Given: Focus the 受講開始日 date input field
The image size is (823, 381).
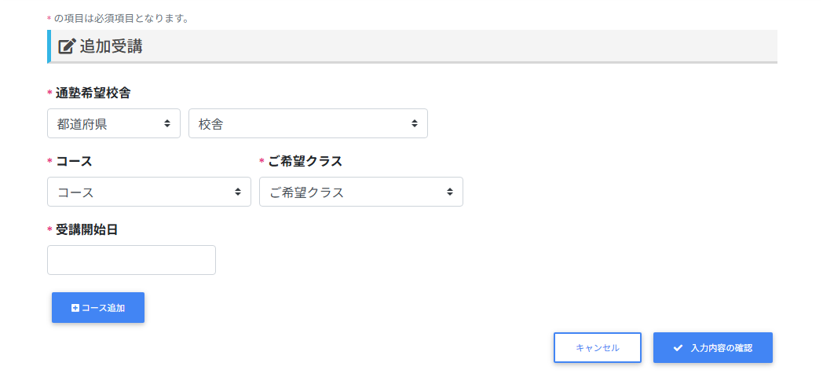Looking at the screenshot, I should click(x=131, y=260).
